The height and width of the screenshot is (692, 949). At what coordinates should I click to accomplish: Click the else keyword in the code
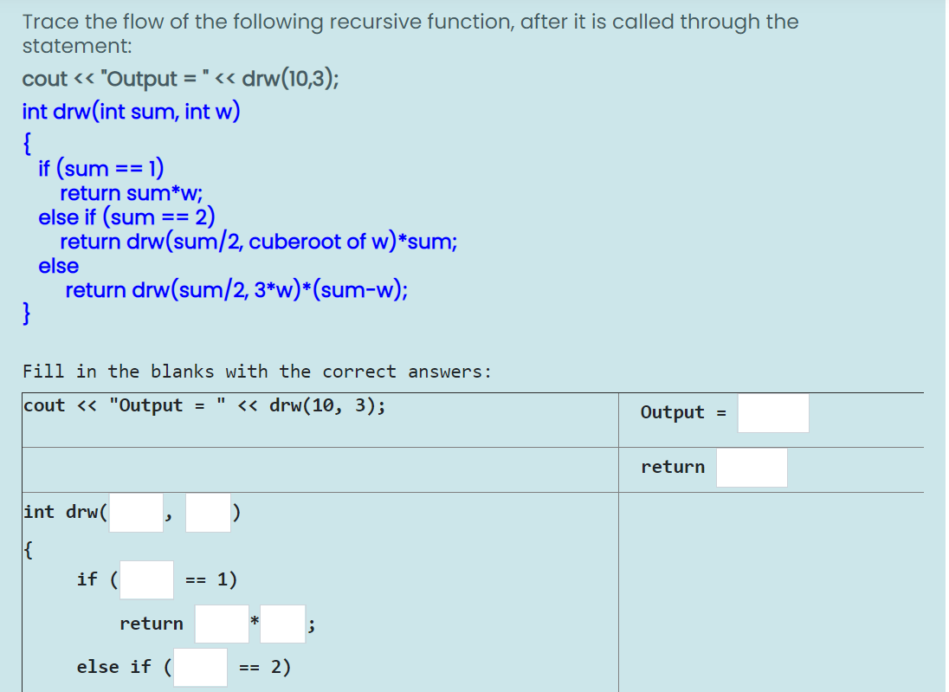[58, 266]
